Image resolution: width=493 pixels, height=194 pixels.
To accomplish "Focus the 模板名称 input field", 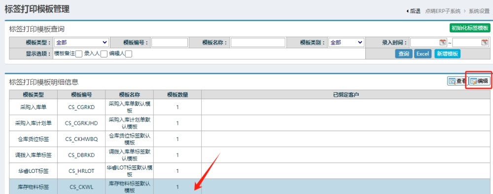I will (x=258, y=42).
